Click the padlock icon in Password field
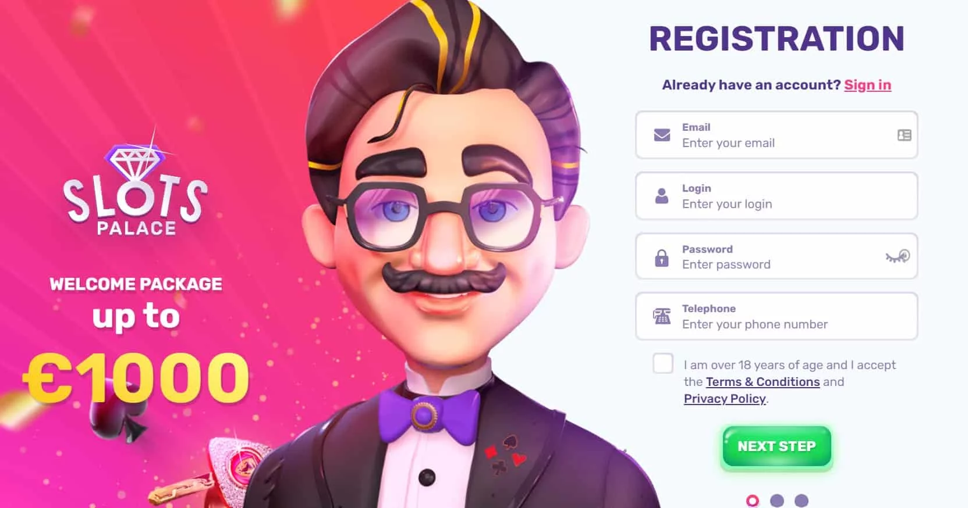This screenshot has height=508, width=968. pos(662,257)
